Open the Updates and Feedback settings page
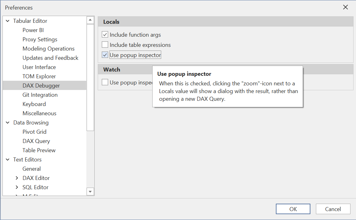Viewport: 356px width, 220px height. coord(50,58)
